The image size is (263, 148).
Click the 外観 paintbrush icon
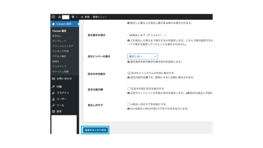pyautogui.click(x=53, y=87)
